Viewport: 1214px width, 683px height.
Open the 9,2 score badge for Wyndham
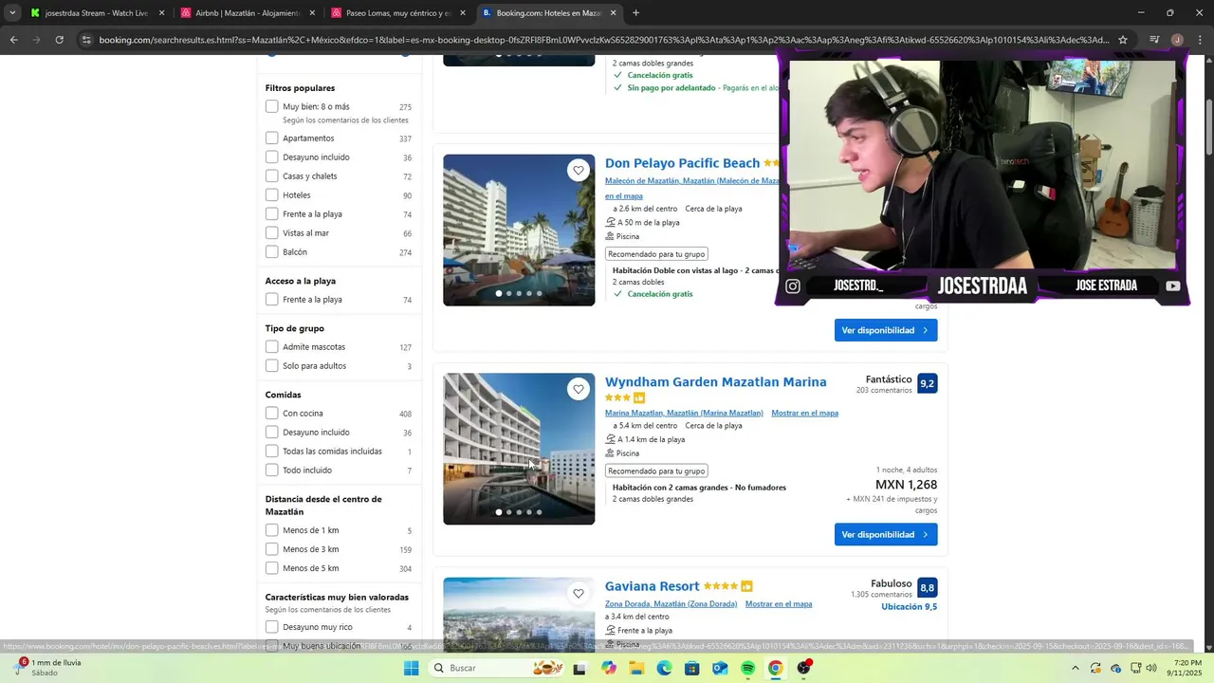[x=927, y=384]
